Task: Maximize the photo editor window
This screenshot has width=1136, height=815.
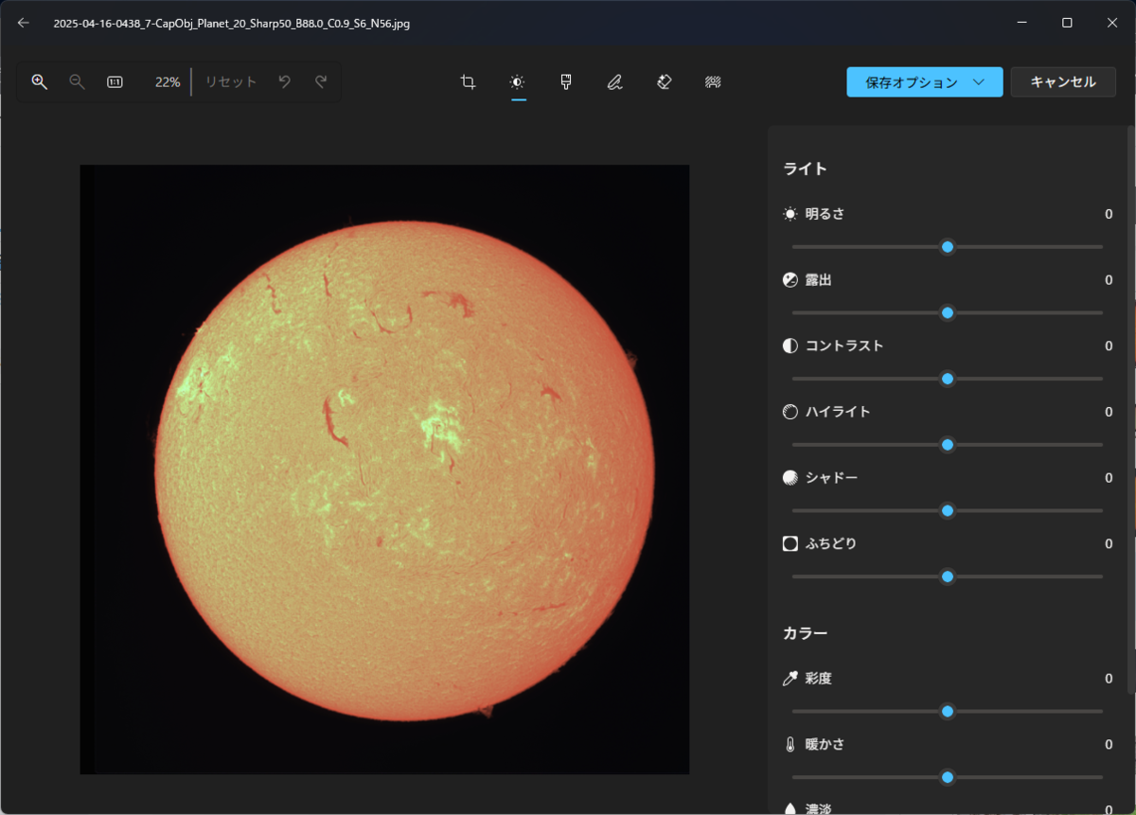Action: coord(1067,23)
